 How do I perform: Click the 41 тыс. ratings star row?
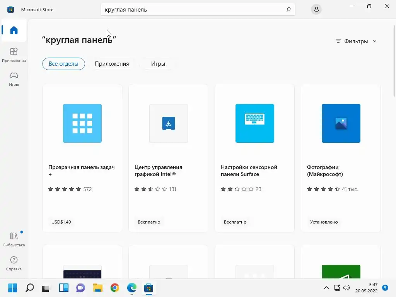point(332,189)
